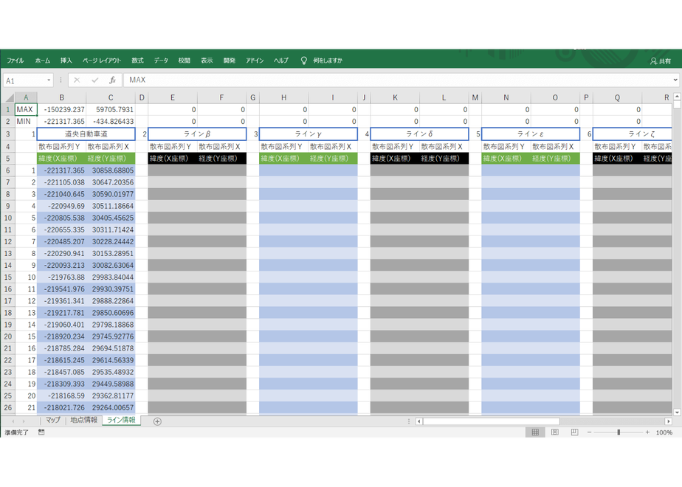Click the 100% zoom level
The width and height of the screenshot is (682, 487).
click(x=664, y=432)
